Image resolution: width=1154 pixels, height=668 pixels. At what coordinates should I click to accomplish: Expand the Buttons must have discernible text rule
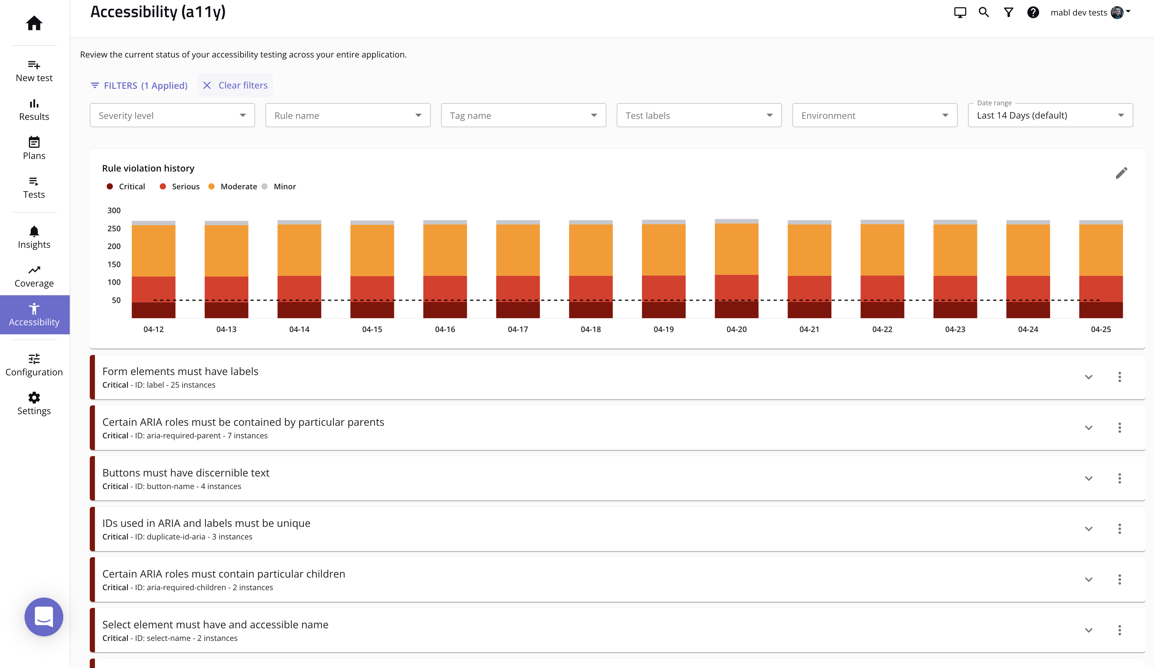pyautogui.click(x=1088, y=478)
